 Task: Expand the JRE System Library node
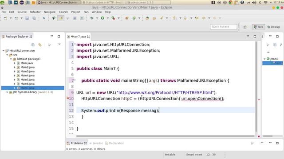[x=7, y=92]
